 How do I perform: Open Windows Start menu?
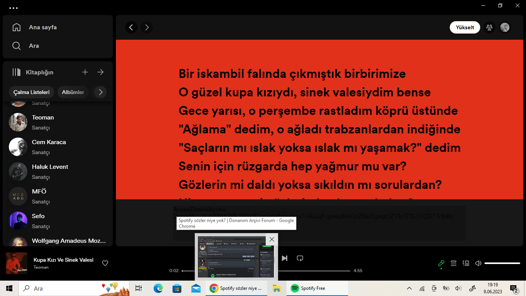(x=9, y=288)
